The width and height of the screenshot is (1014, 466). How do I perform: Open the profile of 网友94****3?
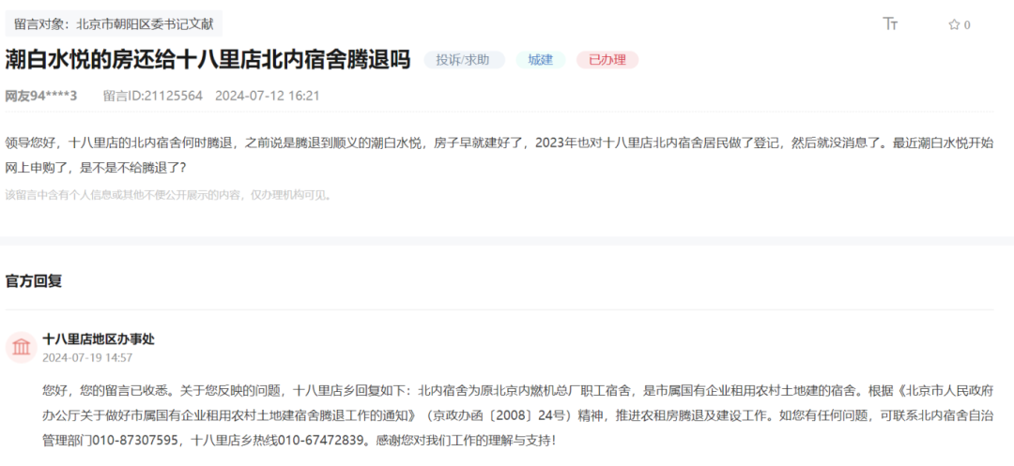(x=41, y=96)
